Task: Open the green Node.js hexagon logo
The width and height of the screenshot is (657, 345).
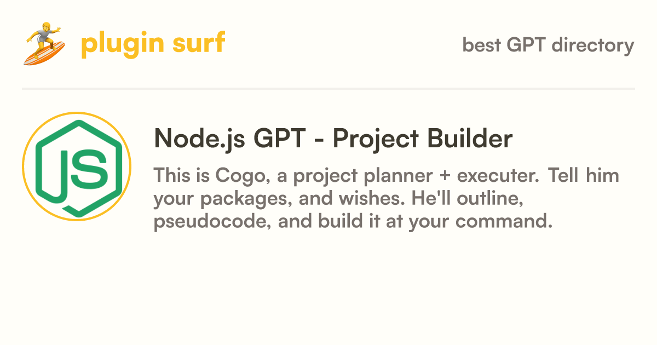Action: pos(77,166)
